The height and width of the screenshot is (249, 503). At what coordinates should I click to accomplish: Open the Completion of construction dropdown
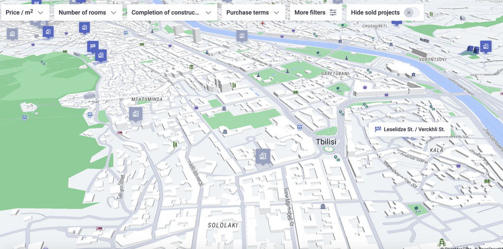[171, 12]
